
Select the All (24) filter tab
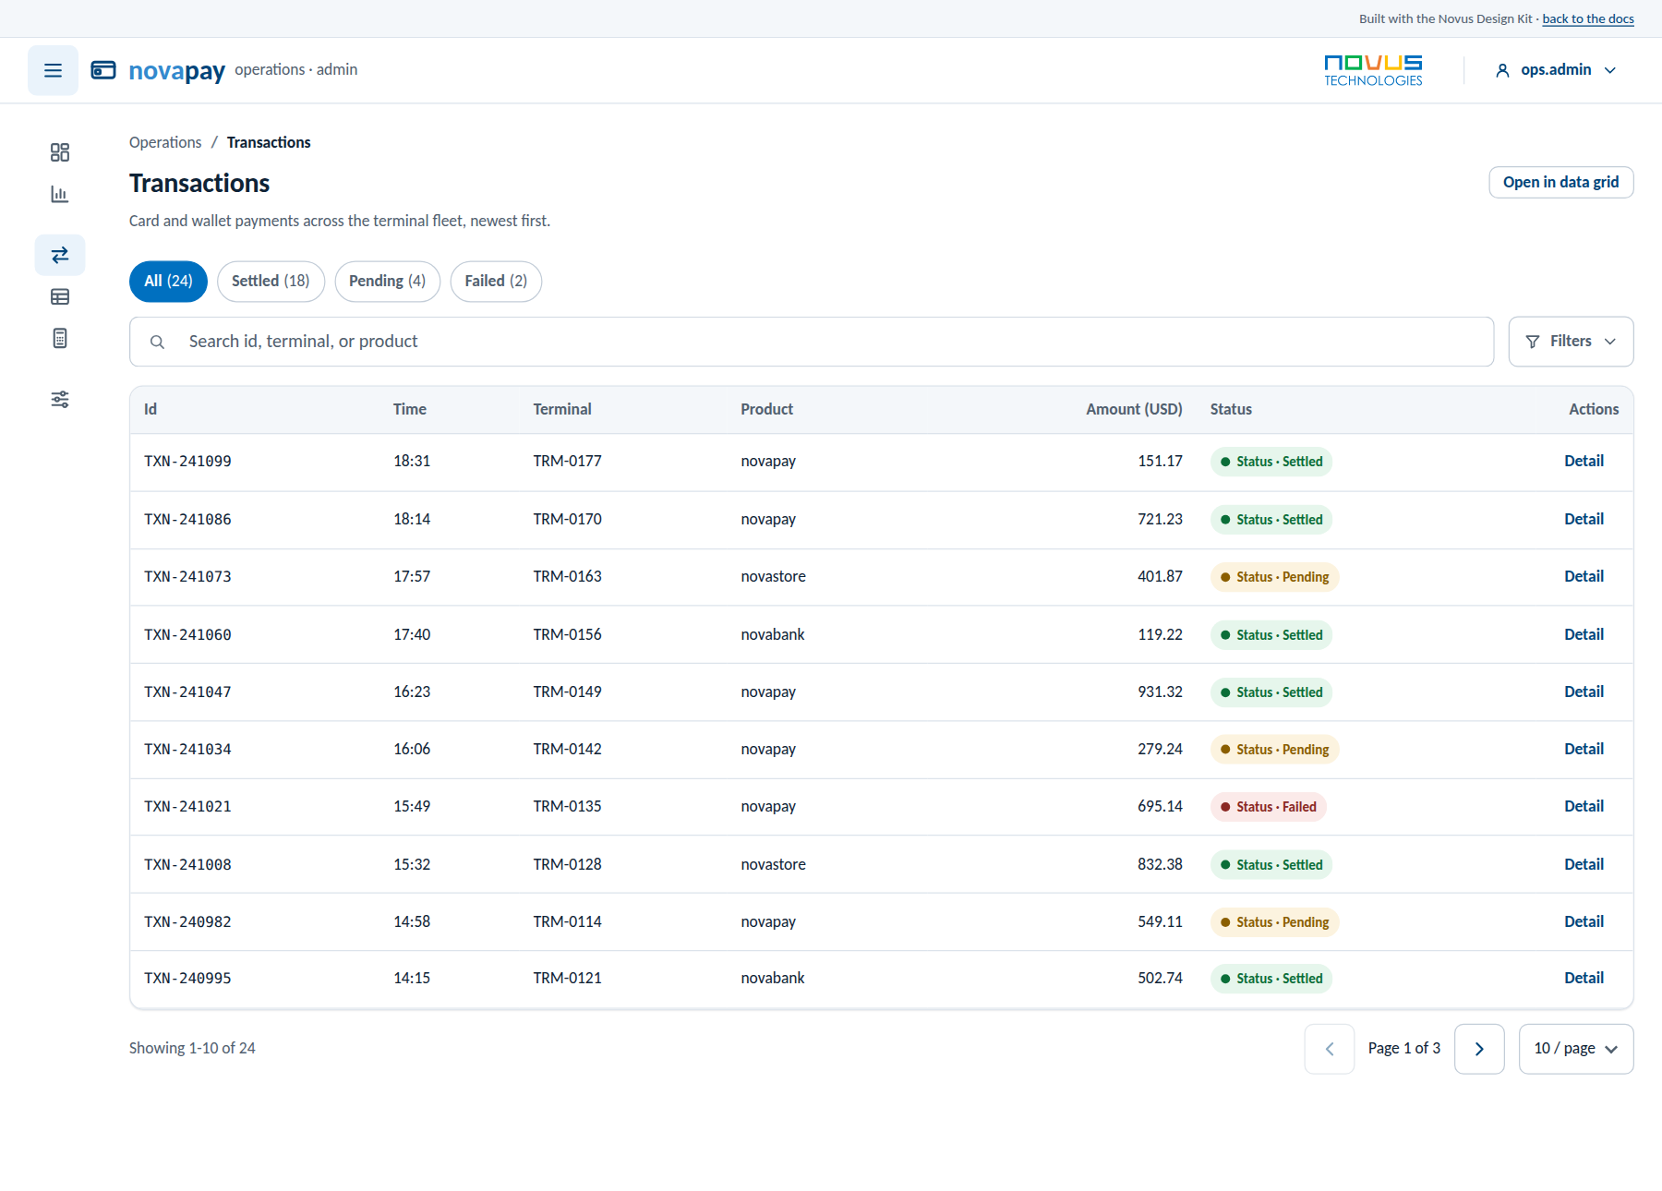pos(168,282)
